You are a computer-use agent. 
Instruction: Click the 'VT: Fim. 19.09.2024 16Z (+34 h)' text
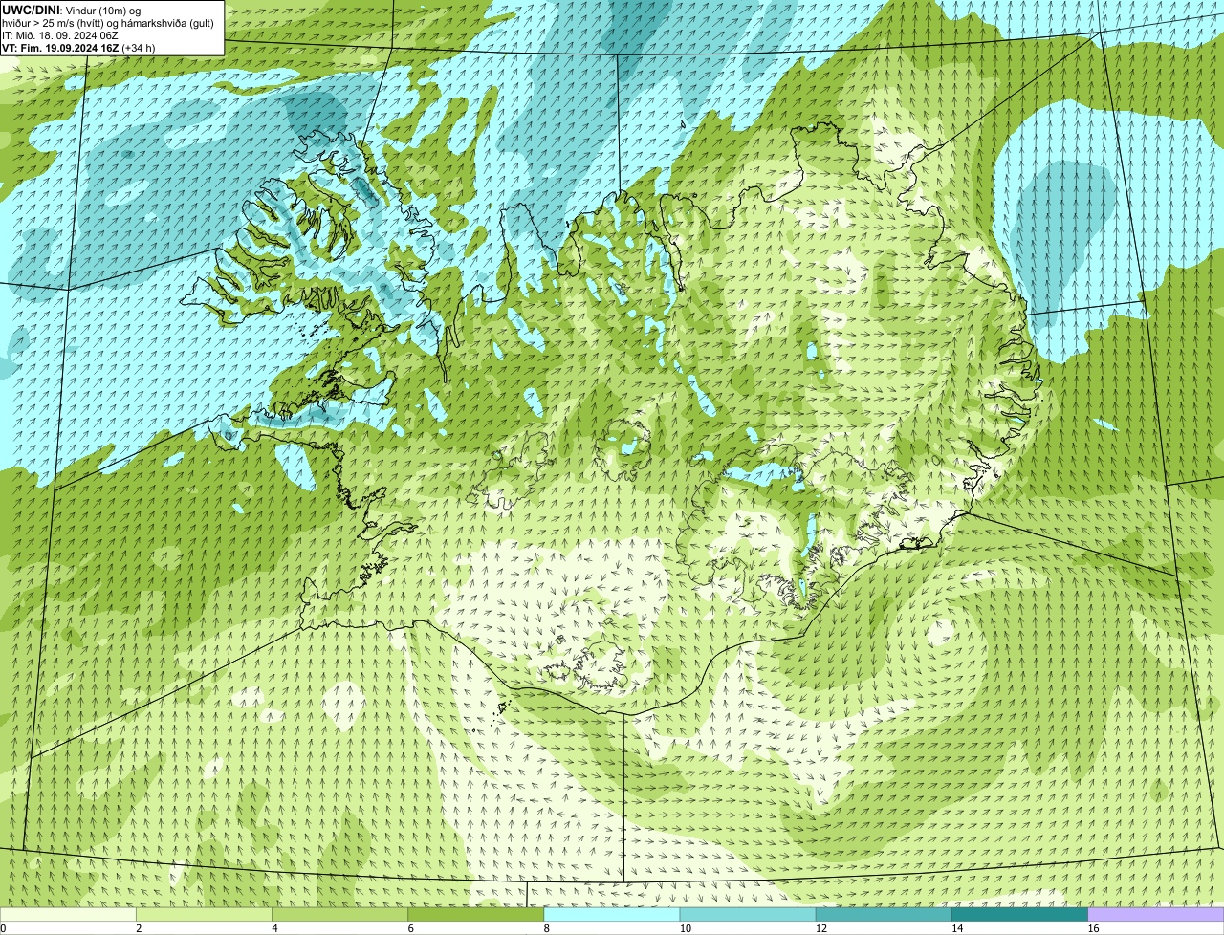[x=78, y=47]
